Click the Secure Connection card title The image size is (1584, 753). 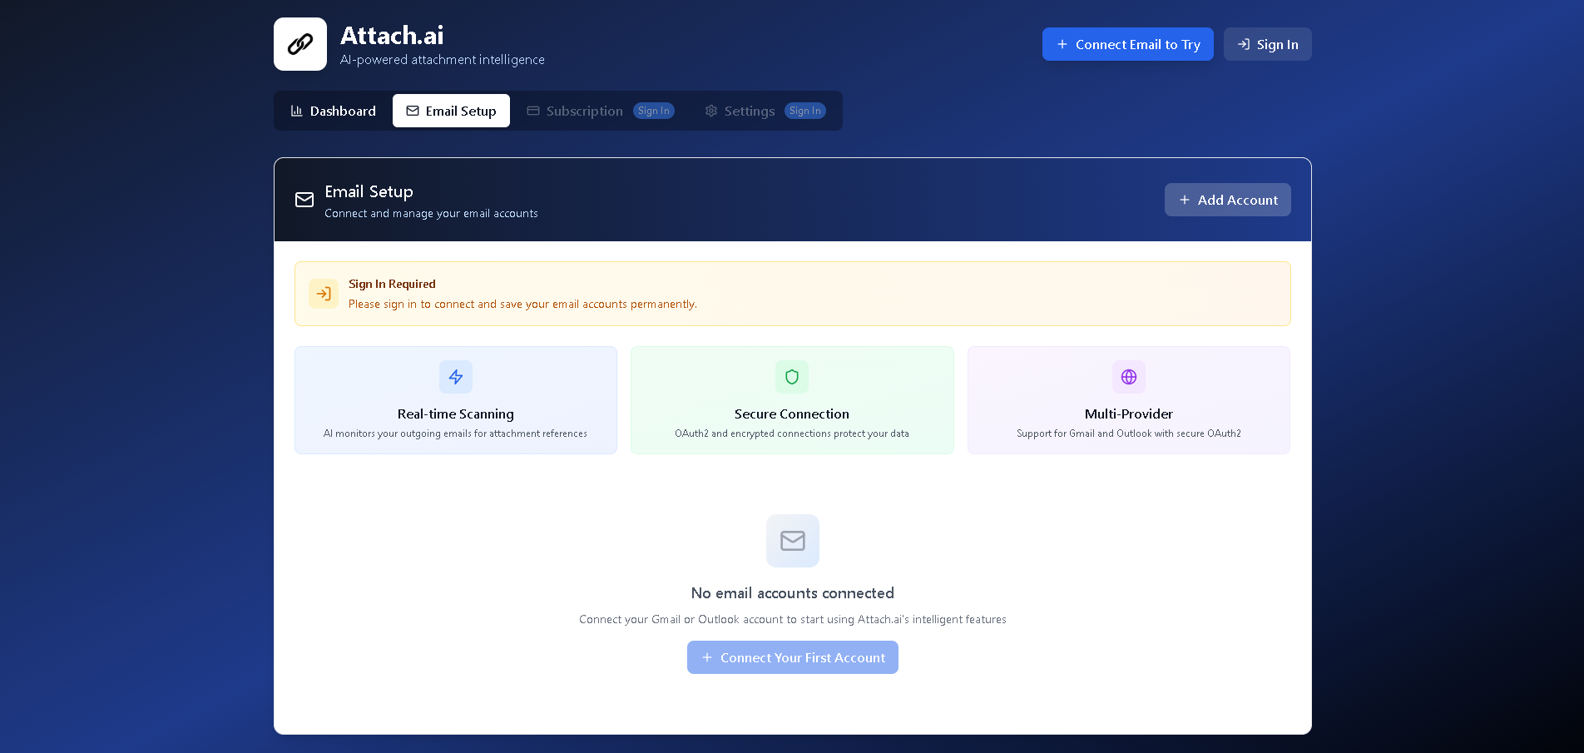tap(792, 414)
